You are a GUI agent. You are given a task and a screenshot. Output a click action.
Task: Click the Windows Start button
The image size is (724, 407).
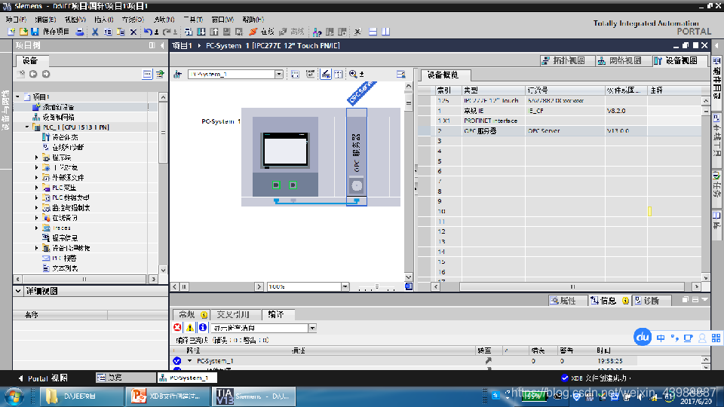tap(14, 396)
